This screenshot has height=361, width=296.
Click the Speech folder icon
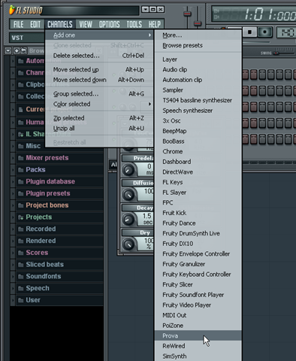click(x=21, y=288)
